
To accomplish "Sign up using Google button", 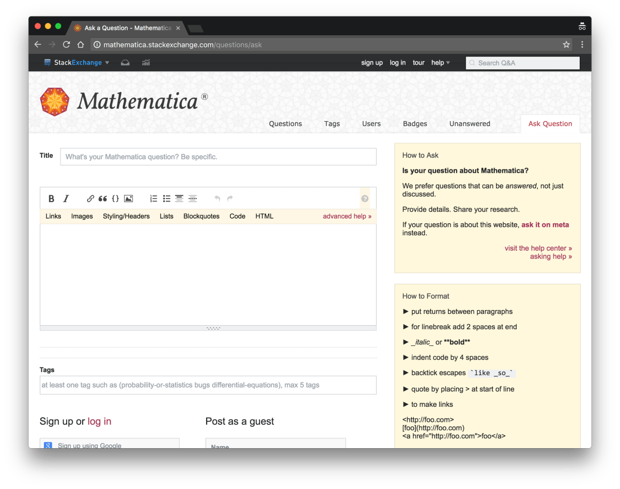I will coord(110,445).
